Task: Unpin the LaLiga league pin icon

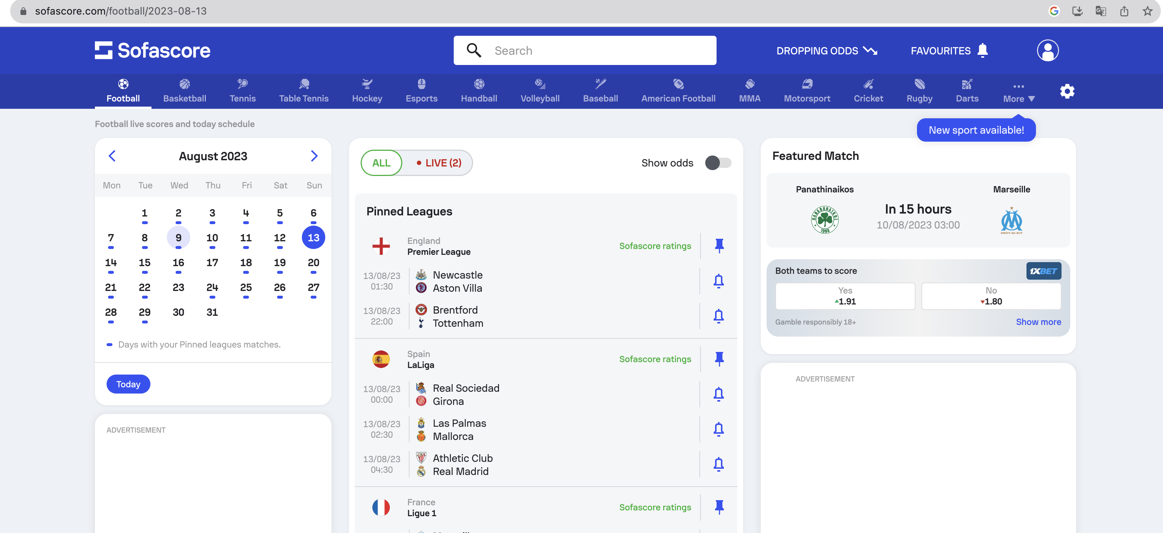Action: [x=719, y=358]
